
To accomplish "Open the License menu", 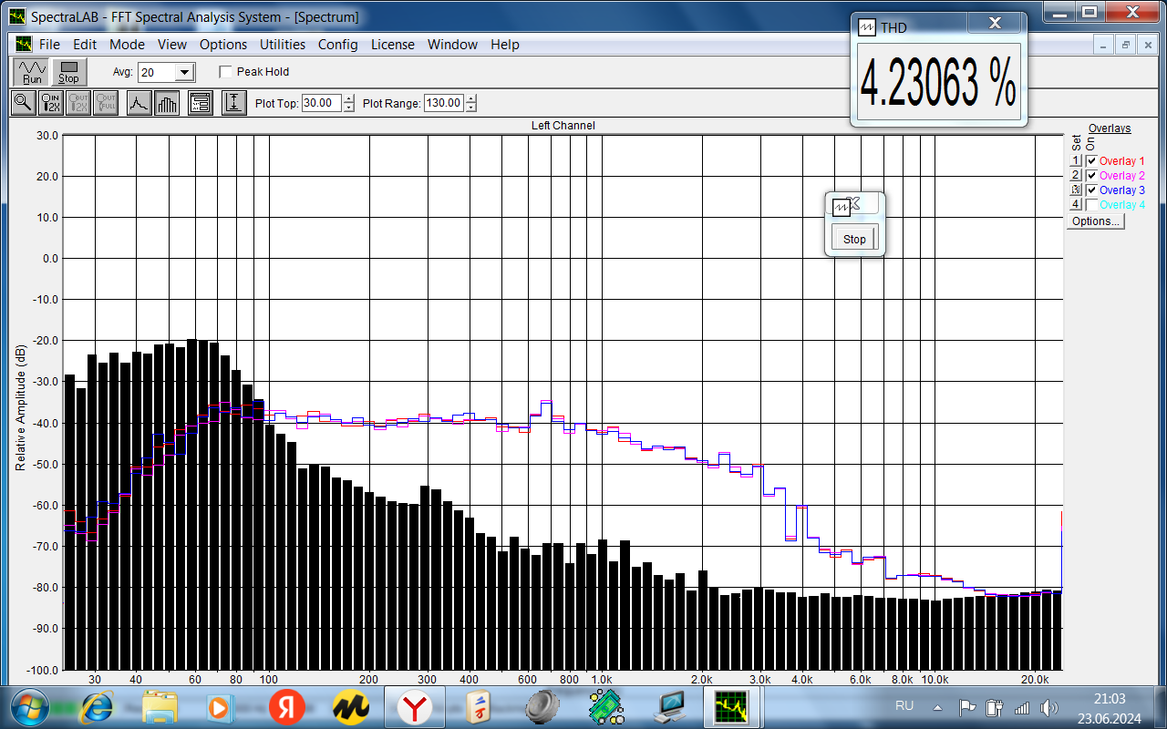I will click(x=393, y=44).
